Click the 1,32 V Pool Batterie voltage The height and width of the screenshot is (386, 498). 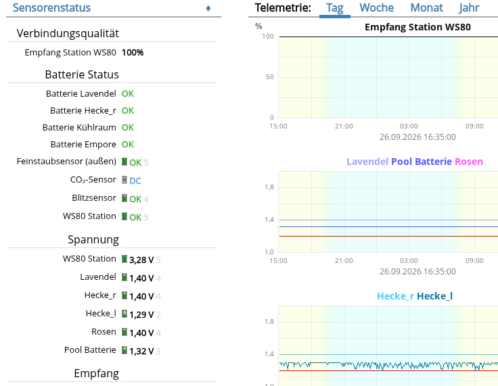pos(141,351)
